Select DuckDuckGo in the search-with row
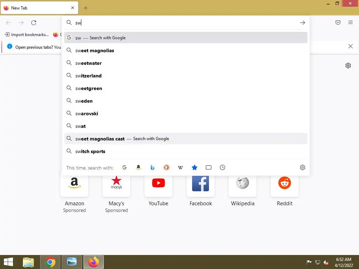This screenshot has height=269, width=359. coord(167,167)
